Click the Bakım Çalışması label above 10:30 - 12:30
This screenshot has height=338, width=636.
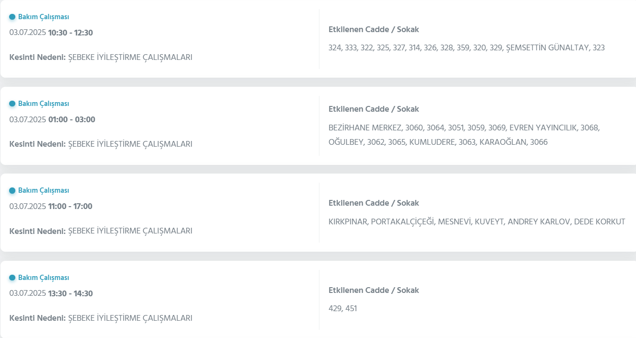pyautogui.click(x=44, y=17)
